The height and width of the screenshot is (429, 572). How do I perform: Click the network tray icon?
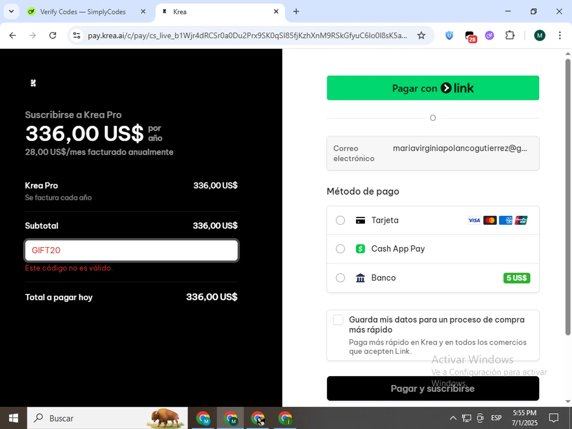[x=466, y=418]
